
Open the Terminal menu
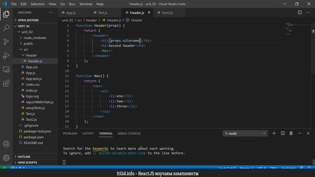86,4
